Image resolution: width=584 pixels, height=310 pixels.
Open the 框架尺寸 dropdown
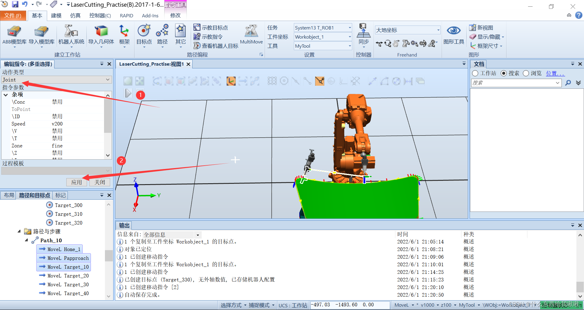486,46
